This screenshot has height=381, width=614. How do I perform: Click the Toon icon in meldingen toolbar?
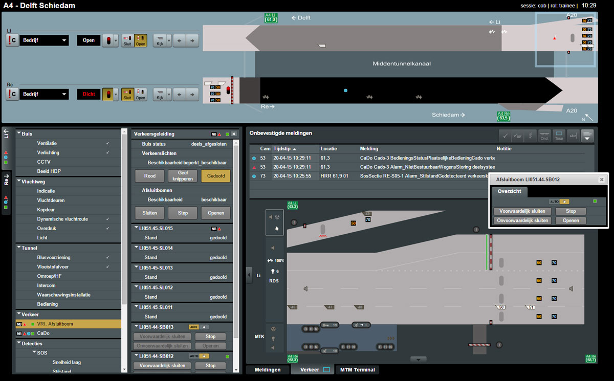[x=559, y=136]
